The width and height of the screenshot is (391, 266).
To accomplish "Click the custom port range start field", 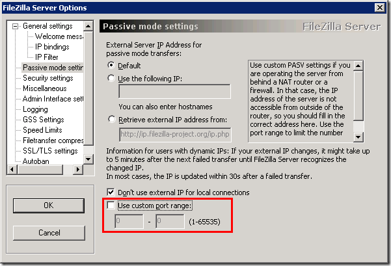I will (x=128, y=222).
